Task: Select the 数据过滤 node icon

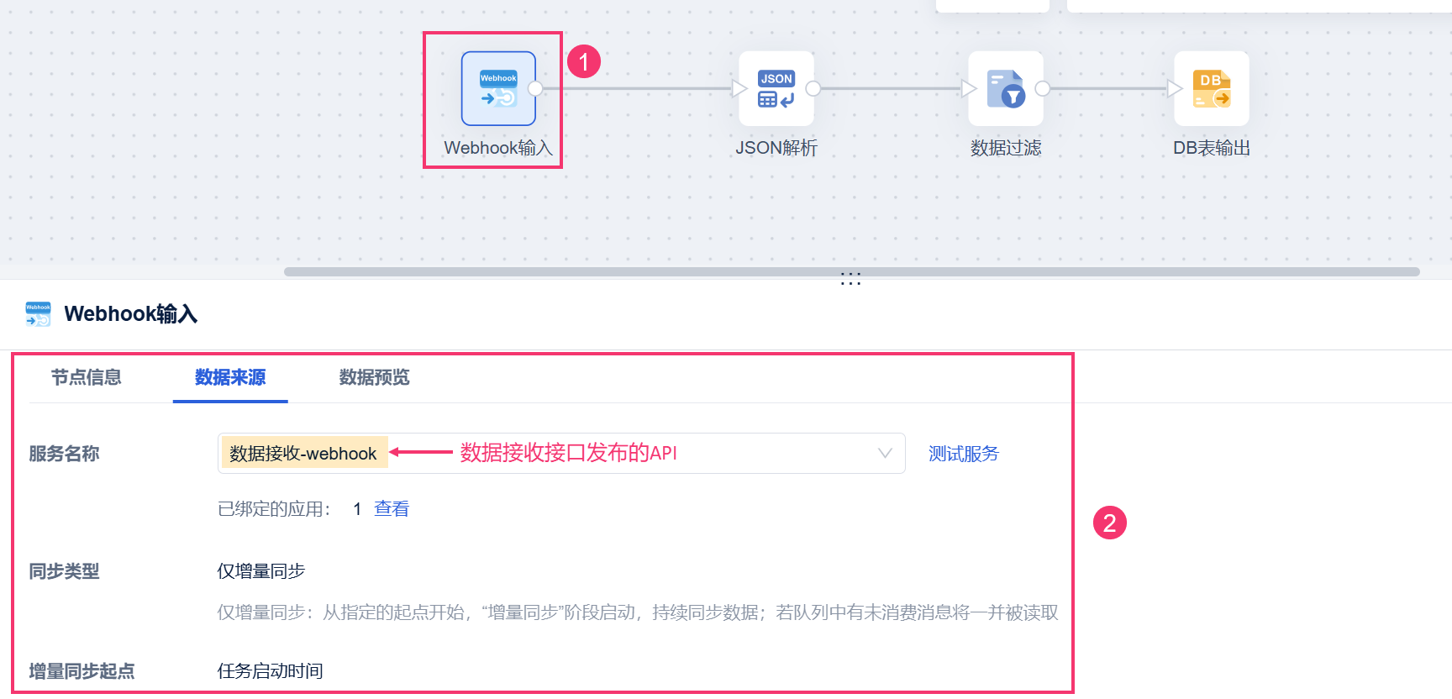Action: coord(1006,88)
